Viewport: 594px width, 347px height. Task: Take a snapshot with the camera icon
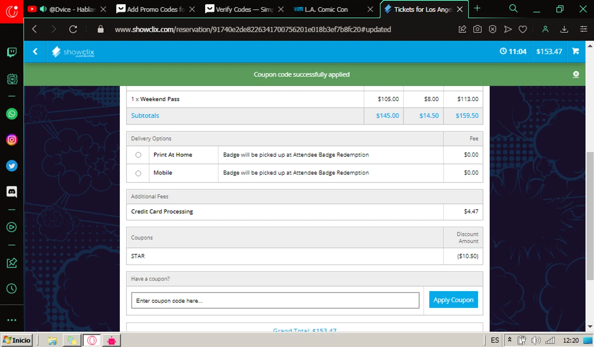point(477,29)
